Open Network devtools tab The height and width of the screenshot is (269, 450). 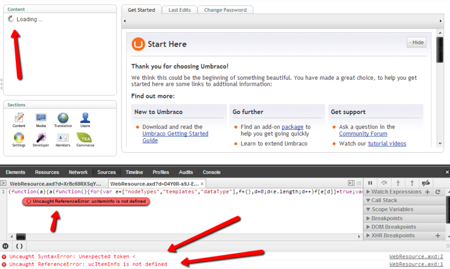point(78,172)
